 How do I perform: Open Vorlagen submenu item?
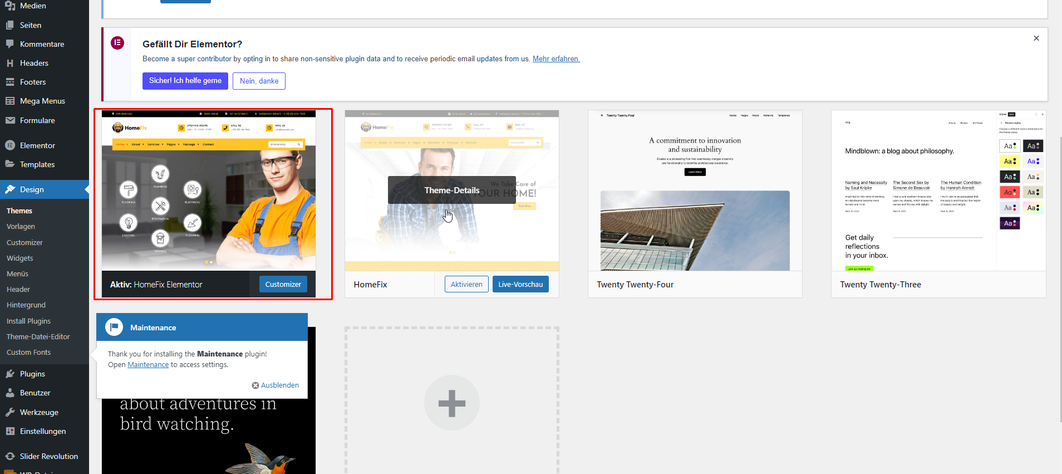tap(21, 226)
